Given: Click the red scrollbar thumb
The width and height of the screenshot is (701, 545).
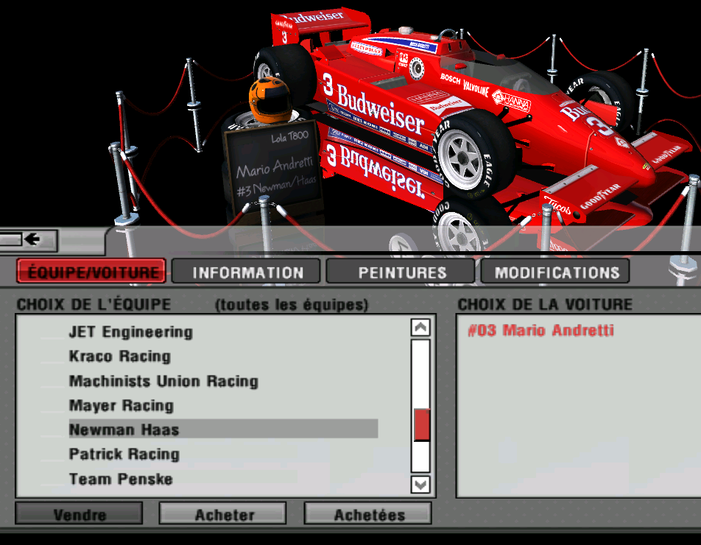Looking at the screenshot, I should click(x=421, y=424).
